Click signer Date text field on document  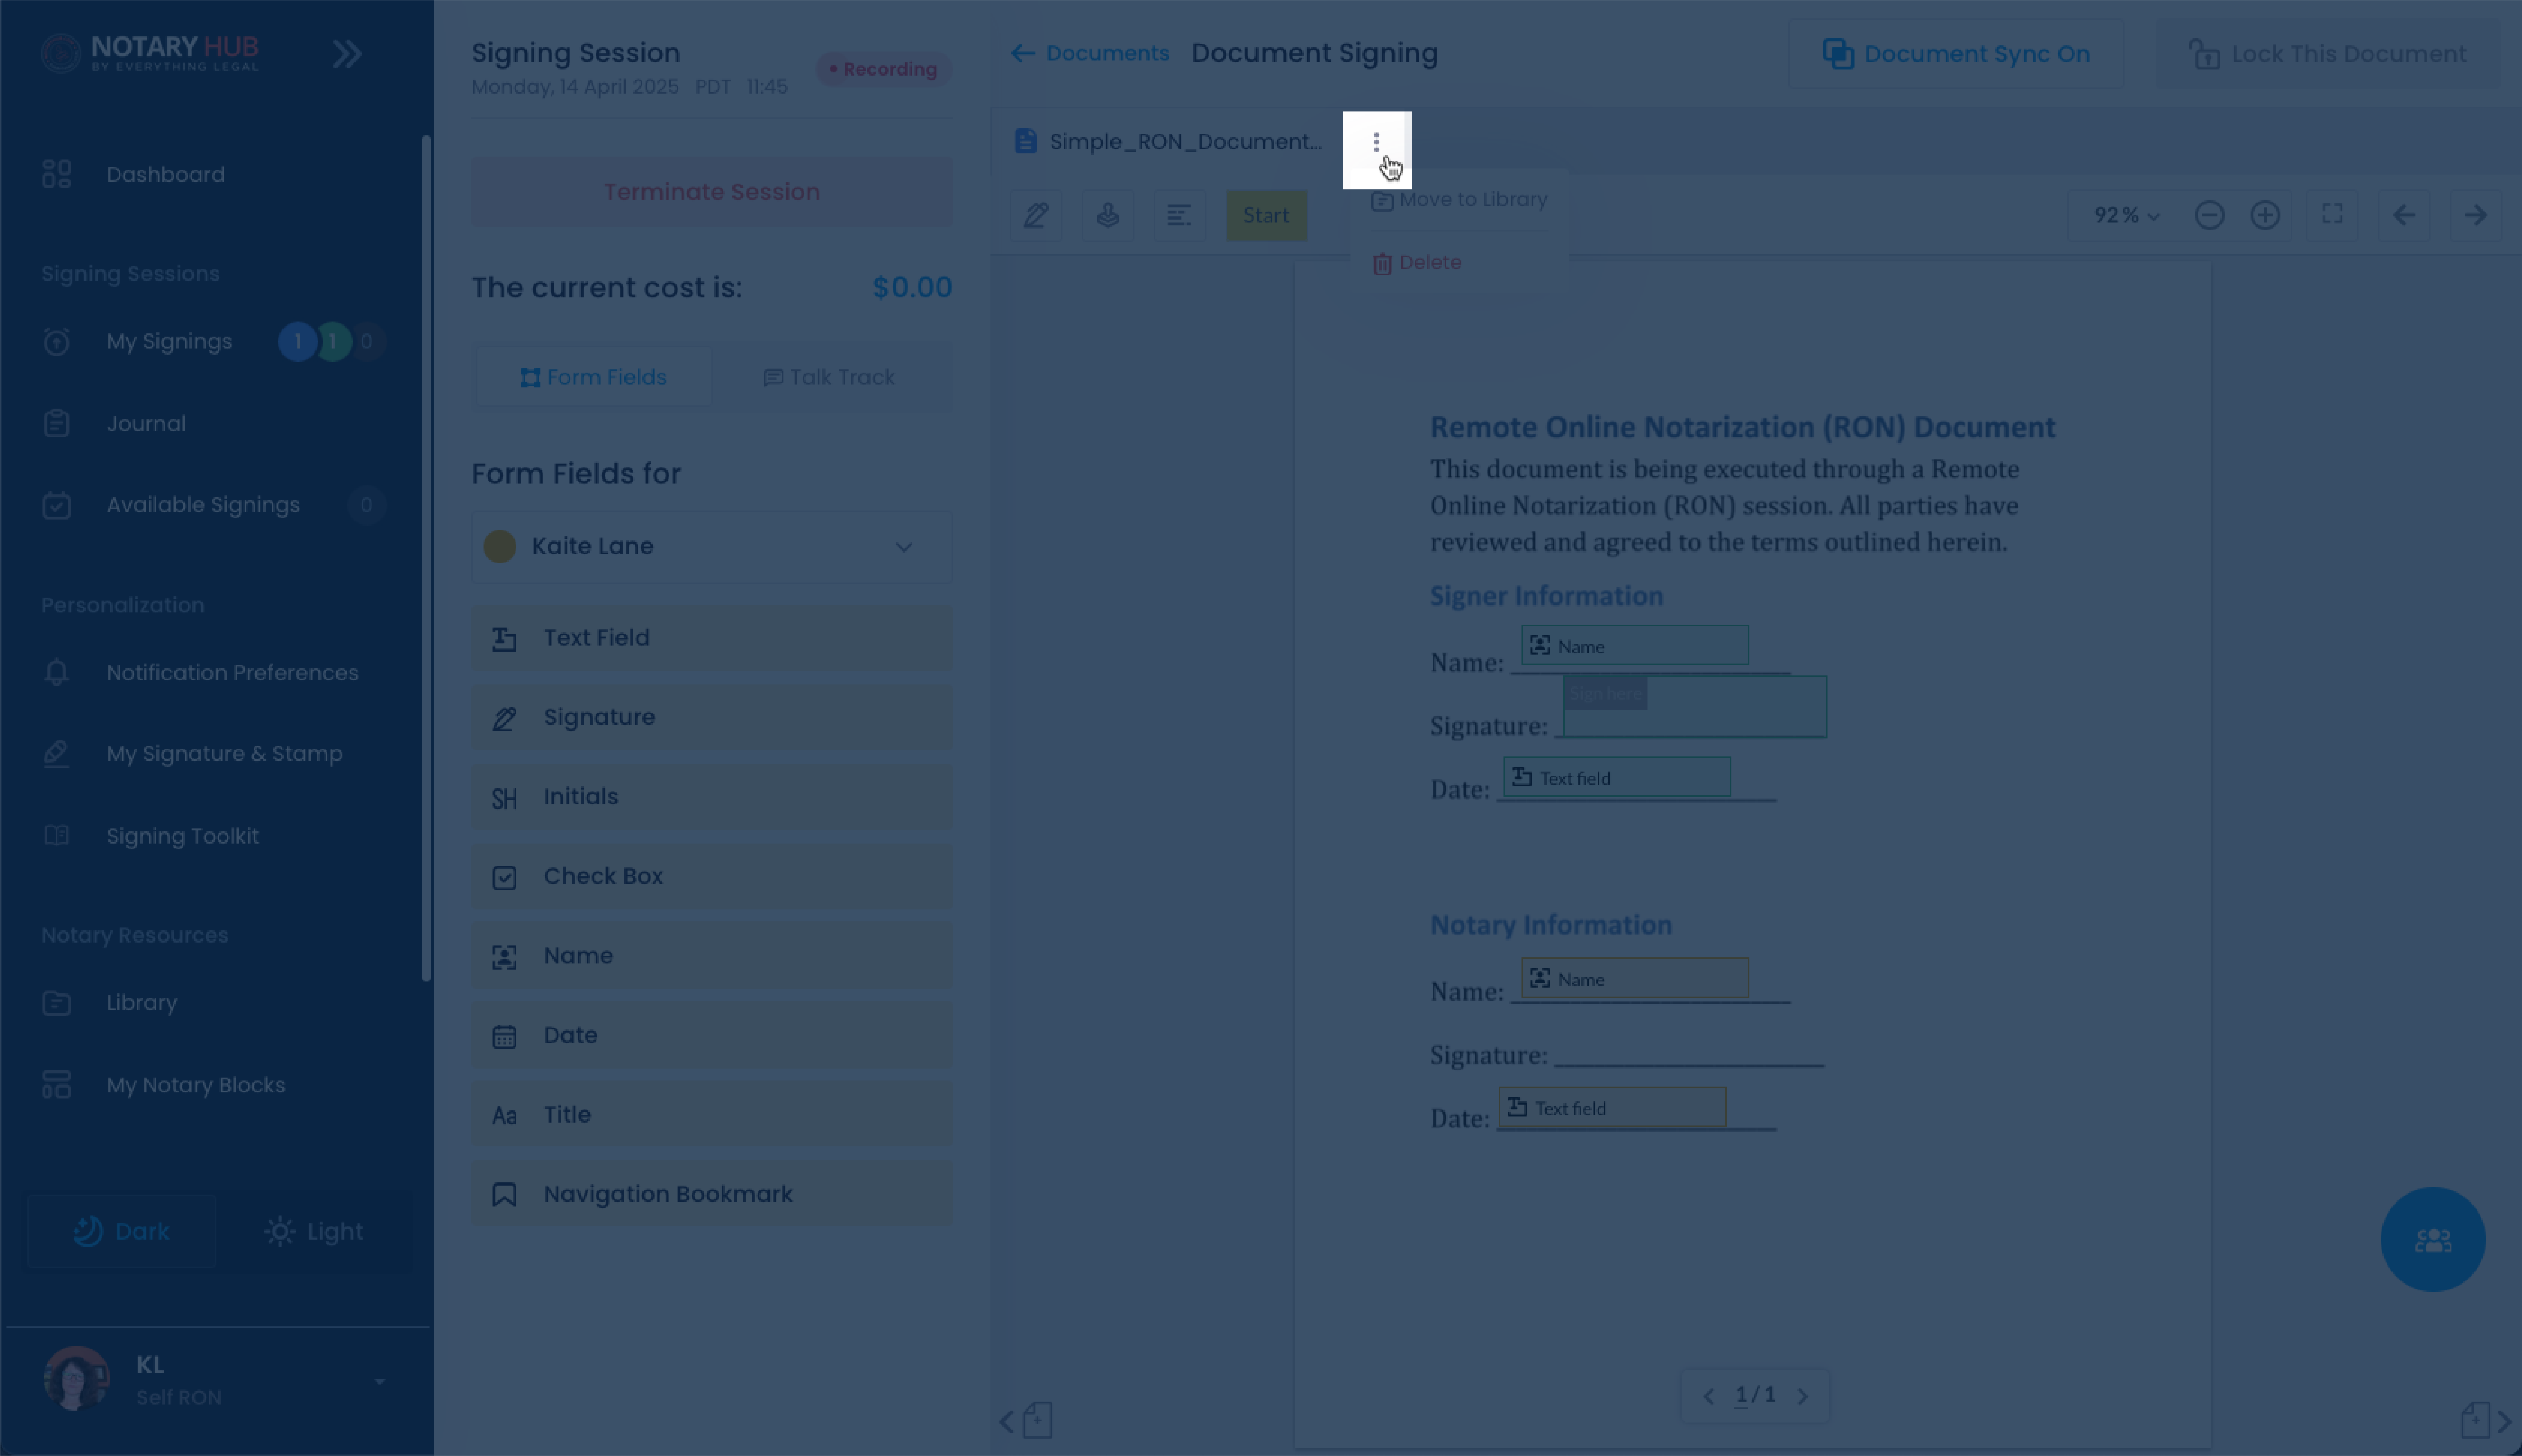pos(1617,777)
